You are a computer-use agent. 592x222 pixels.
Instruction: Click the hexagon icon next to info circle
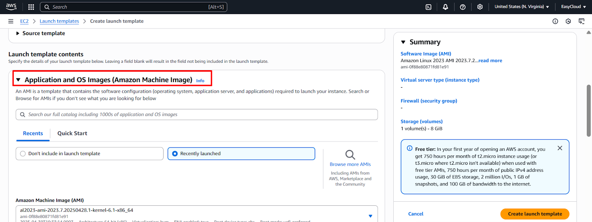click(x=568, y=21)
